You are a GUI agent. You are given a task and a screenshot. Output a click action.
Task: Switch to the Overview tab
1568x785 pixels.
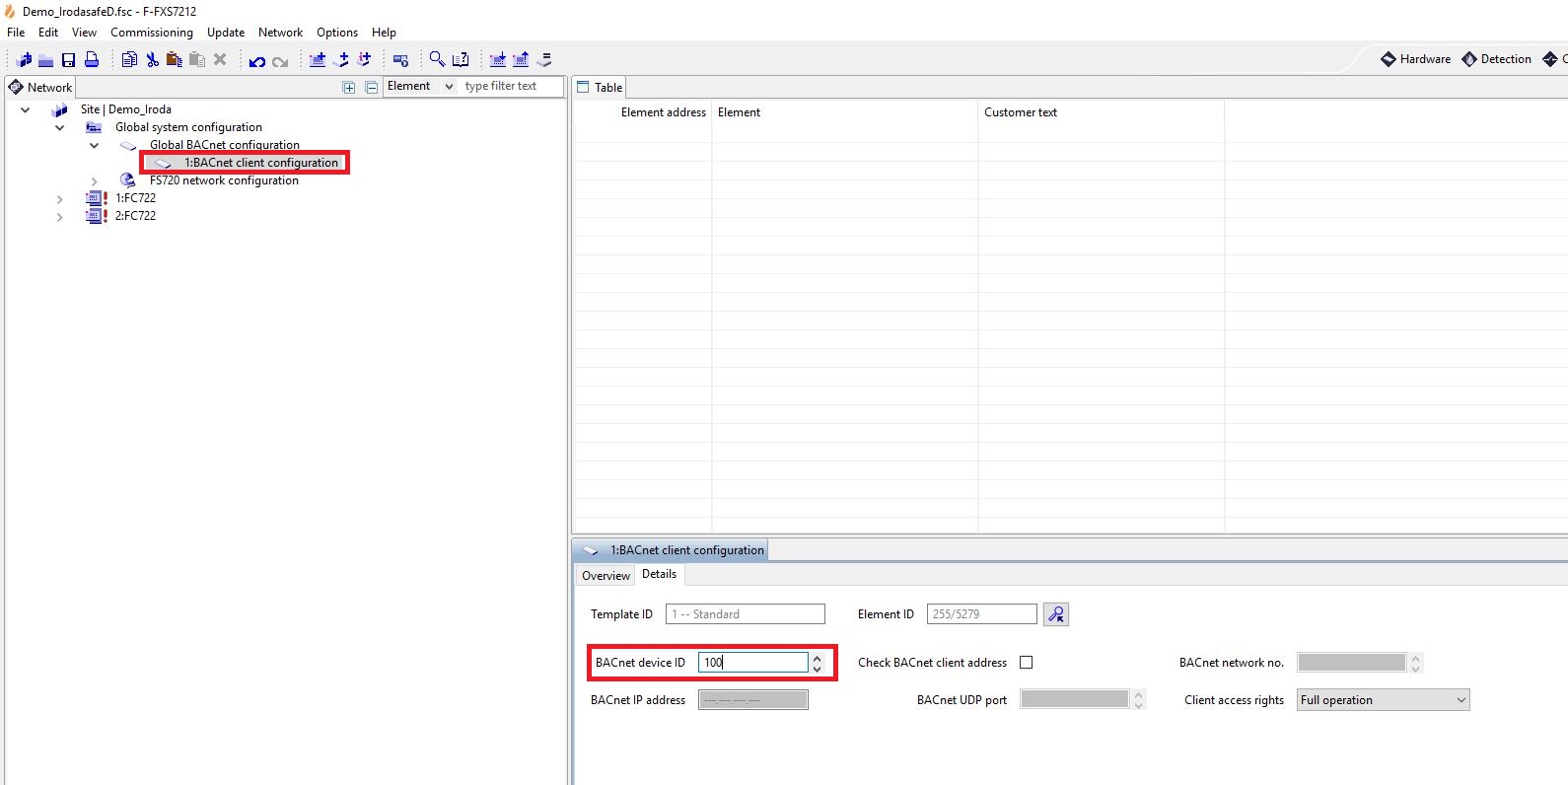(606, 576)
